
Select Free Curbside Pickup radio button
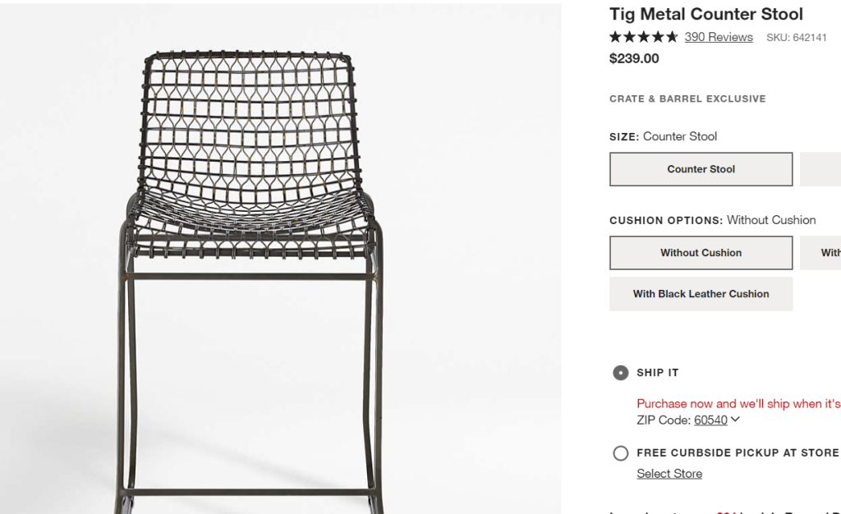coord(621,453)
